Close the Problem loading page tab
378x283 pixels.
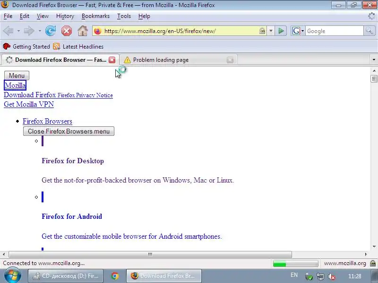[230, 60]
